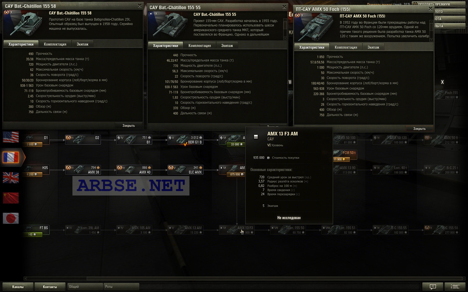
Task: Open the D2 tank node
Action: (x=83, y=140)
